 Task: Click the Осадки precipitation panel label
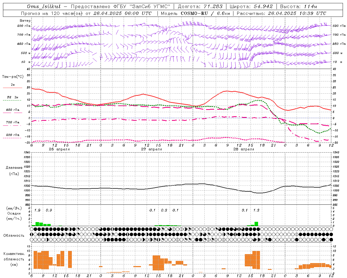pos(14,213)
